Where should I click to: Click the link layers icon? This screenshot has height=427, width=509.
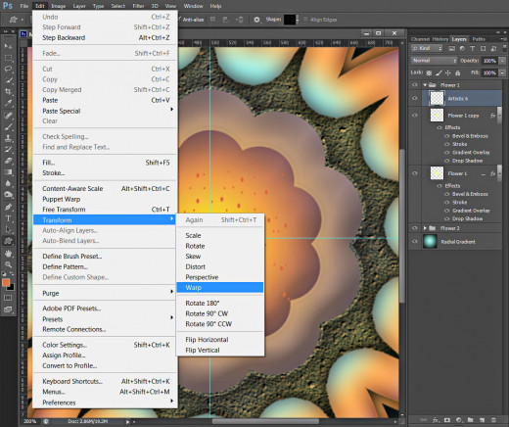[423, 420]
